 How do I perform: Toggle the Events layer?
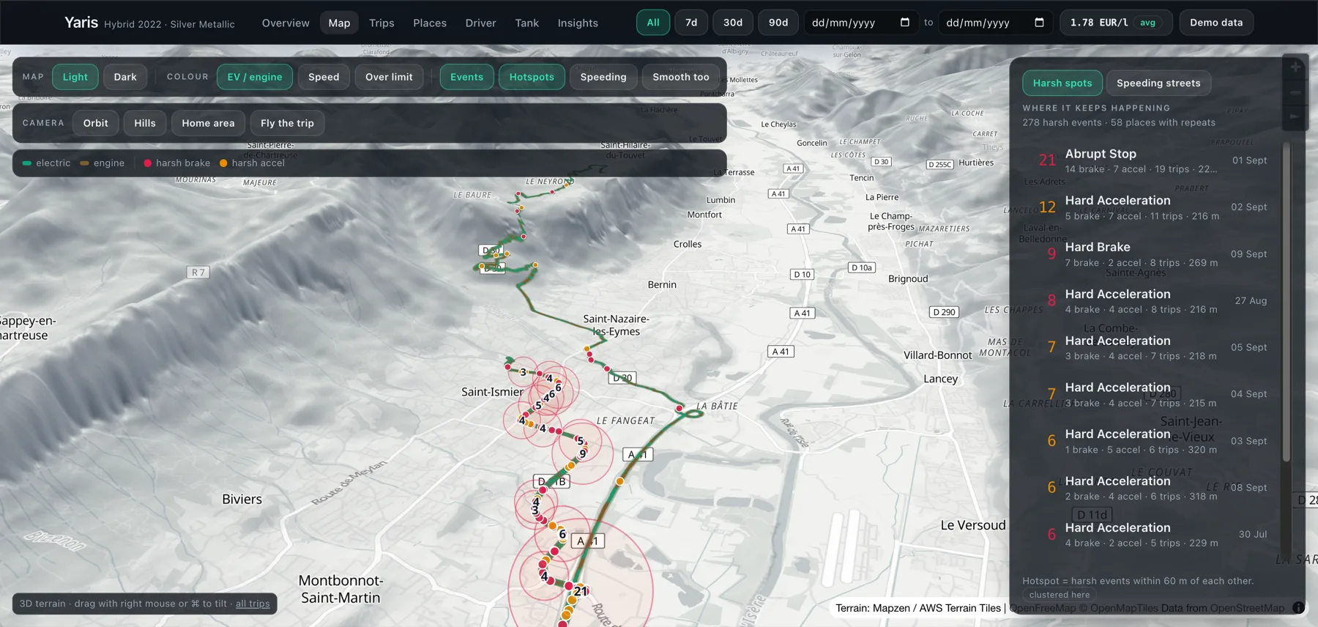pos(466,77)
